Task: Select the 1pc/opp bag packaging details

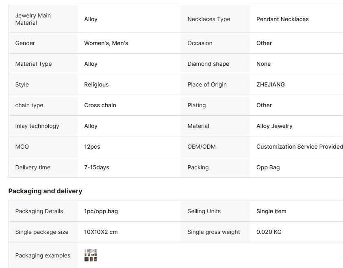Action: click(x=101, y=211)
